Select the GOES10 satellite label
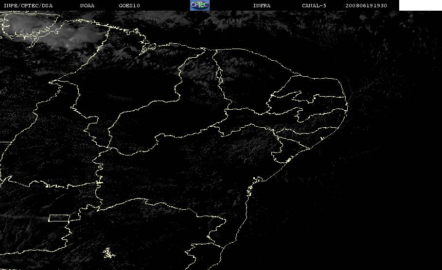The image size is (442, 270). (x=129, y=6)
